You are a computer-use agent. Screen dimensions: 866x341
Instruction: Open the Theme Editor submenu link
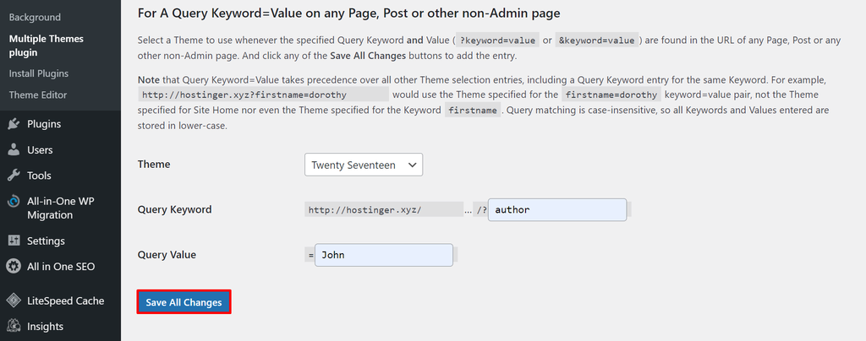point(38,95)
